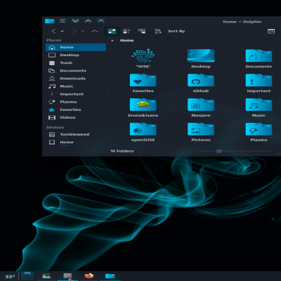Toggle the split view icon
The width and height of the screenshot is (281, 281).
pyautogui.click(x=271, y=31)
